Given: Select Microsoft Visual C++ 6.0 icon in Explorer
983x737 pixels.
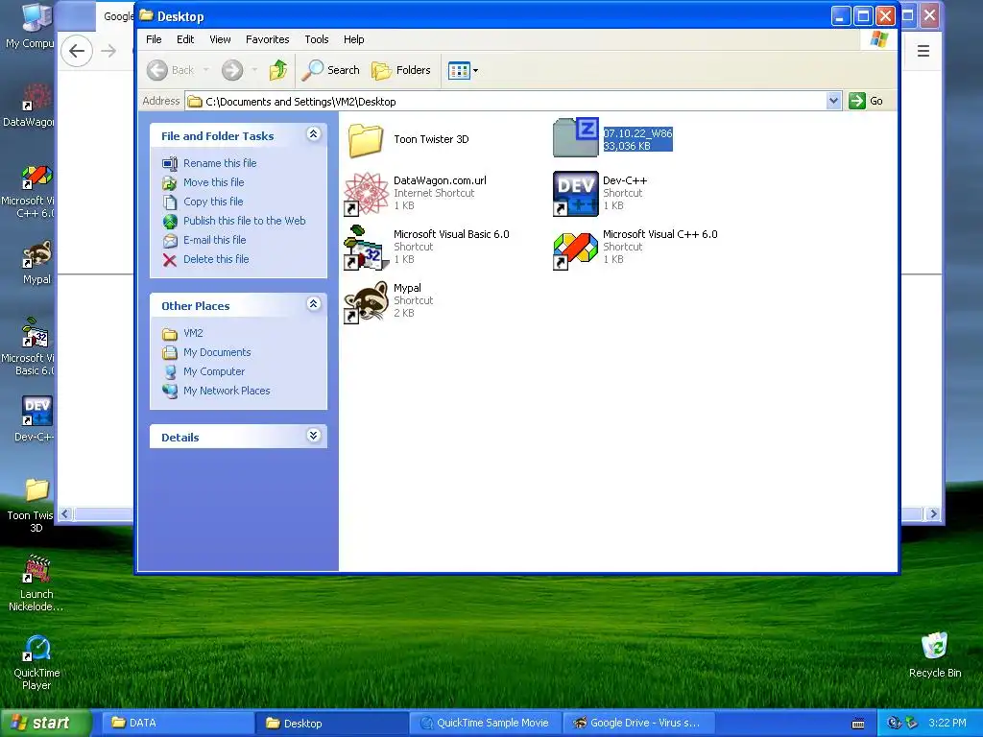Looking at the screenshot, I should pyautogui.click(x=576, y=250).
